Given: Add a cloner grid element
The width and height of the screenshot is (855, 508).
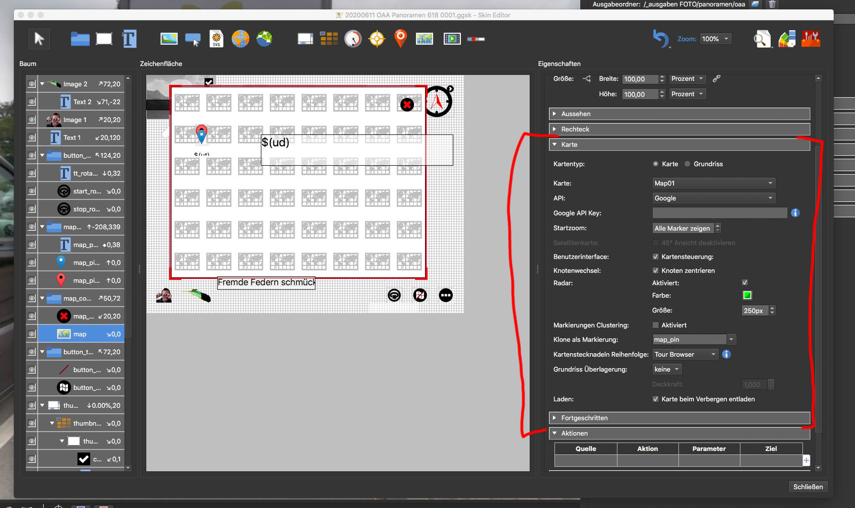Looking at the screenshot, I should tap(329, 39).
